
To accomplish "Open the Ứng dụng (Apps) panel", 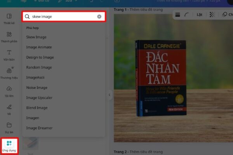I will pyautogui.click(x=9, y=145).
